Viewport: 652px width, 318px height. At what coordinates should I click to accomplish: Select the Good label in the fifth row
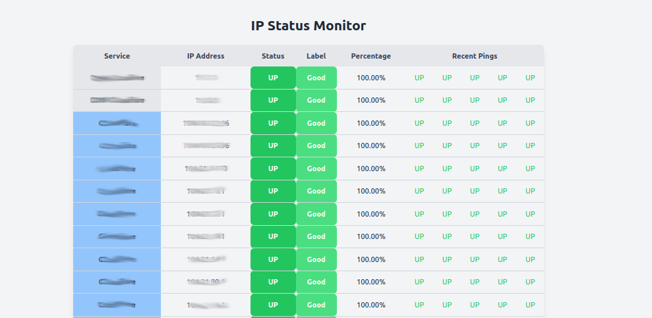coord(316,169)
